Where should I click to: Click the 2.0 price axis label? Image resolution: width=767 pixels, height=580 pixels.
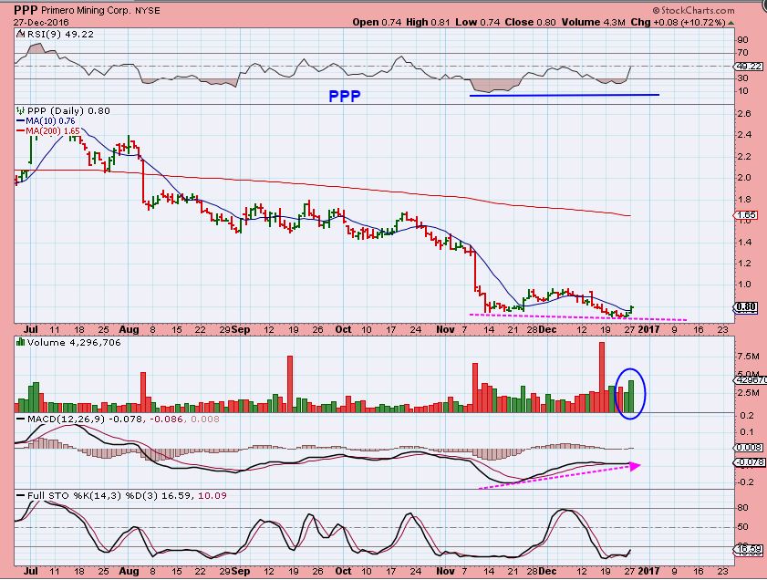(744, 178)
